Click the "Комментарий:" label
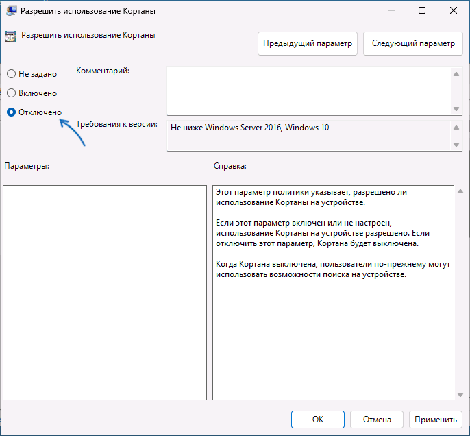Screen dimensions: 470x436 click(x=103, y=71)
